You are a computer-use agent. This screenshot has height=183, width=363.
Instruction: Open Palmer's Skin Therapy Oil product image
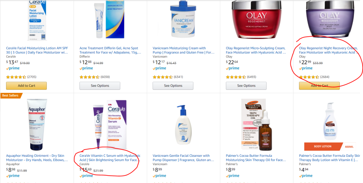[x=256, y=124]
